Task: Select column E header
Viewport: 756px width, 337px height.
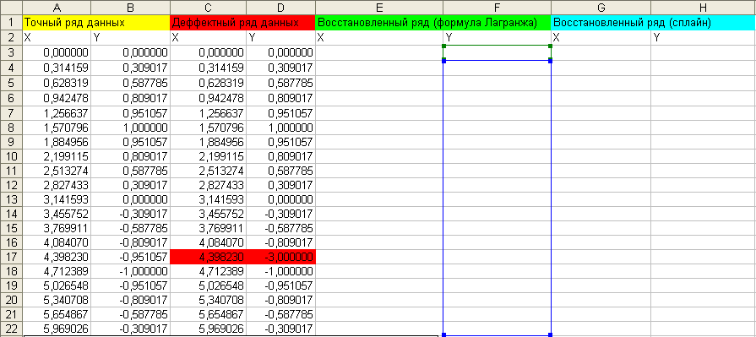Action: click(379, 8)
